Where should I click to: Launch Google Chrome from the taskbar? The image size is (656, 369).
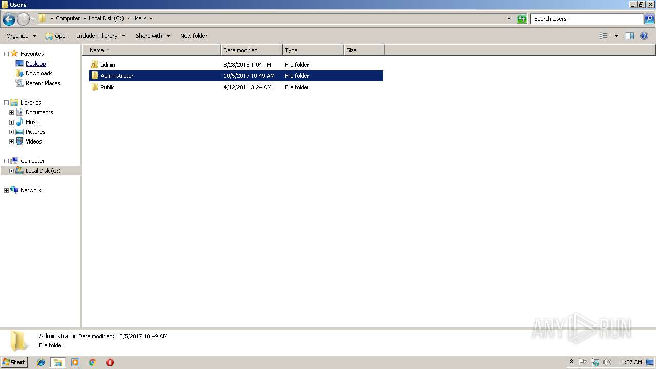(x=93, y=362)
